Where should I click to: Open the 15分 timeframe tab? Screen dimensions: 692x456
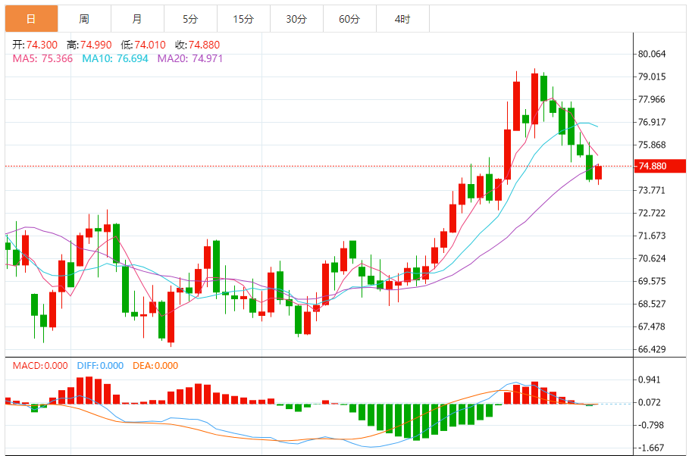[x=243, y=19]
